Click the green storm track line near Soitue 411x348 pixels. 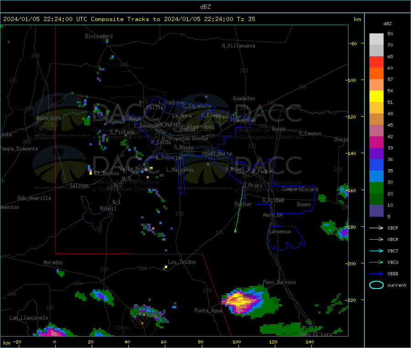239,210
